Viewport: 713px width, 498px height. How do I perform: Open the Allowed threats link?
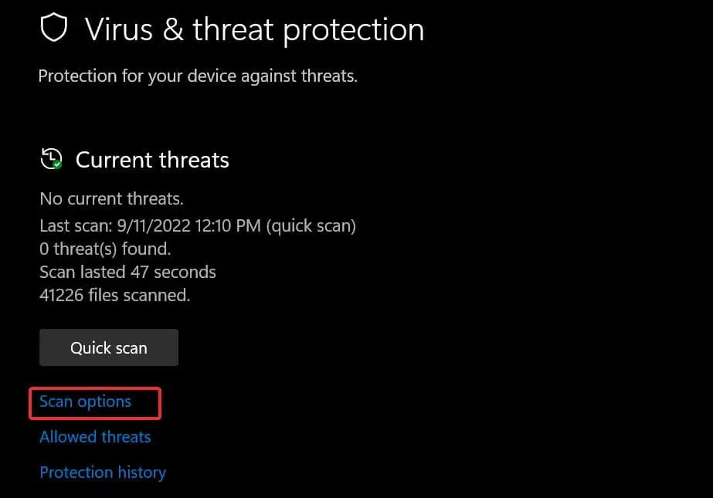tap(95, 437)
